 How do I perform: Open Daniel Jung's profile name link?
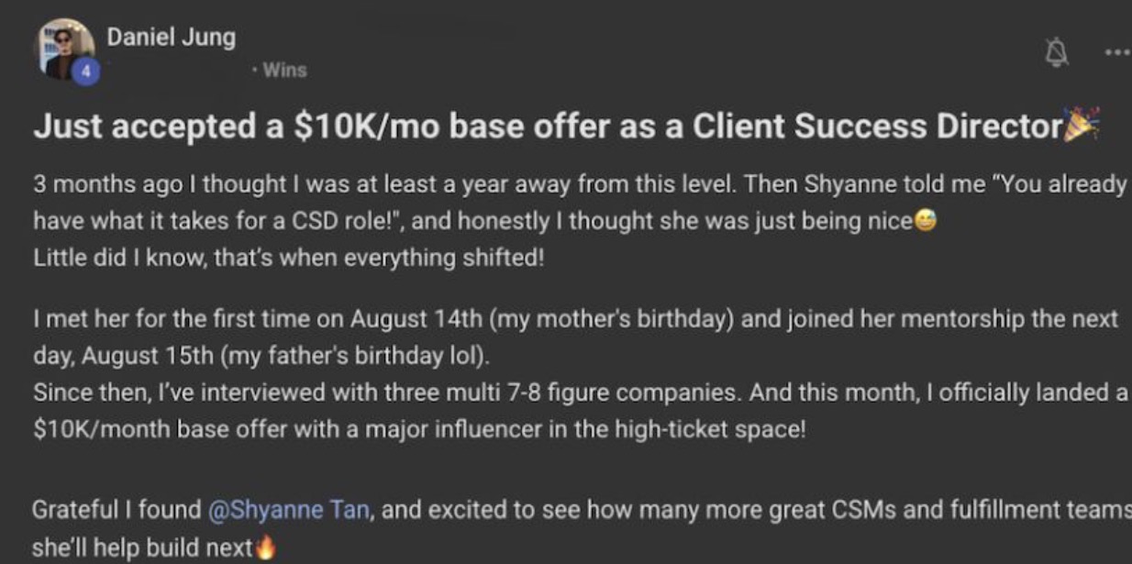171,38
